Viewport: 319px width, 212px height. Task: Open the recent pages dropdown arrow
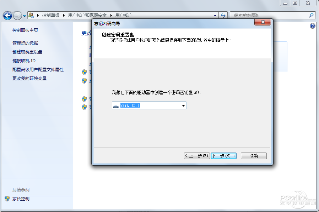tap(25, 16)
